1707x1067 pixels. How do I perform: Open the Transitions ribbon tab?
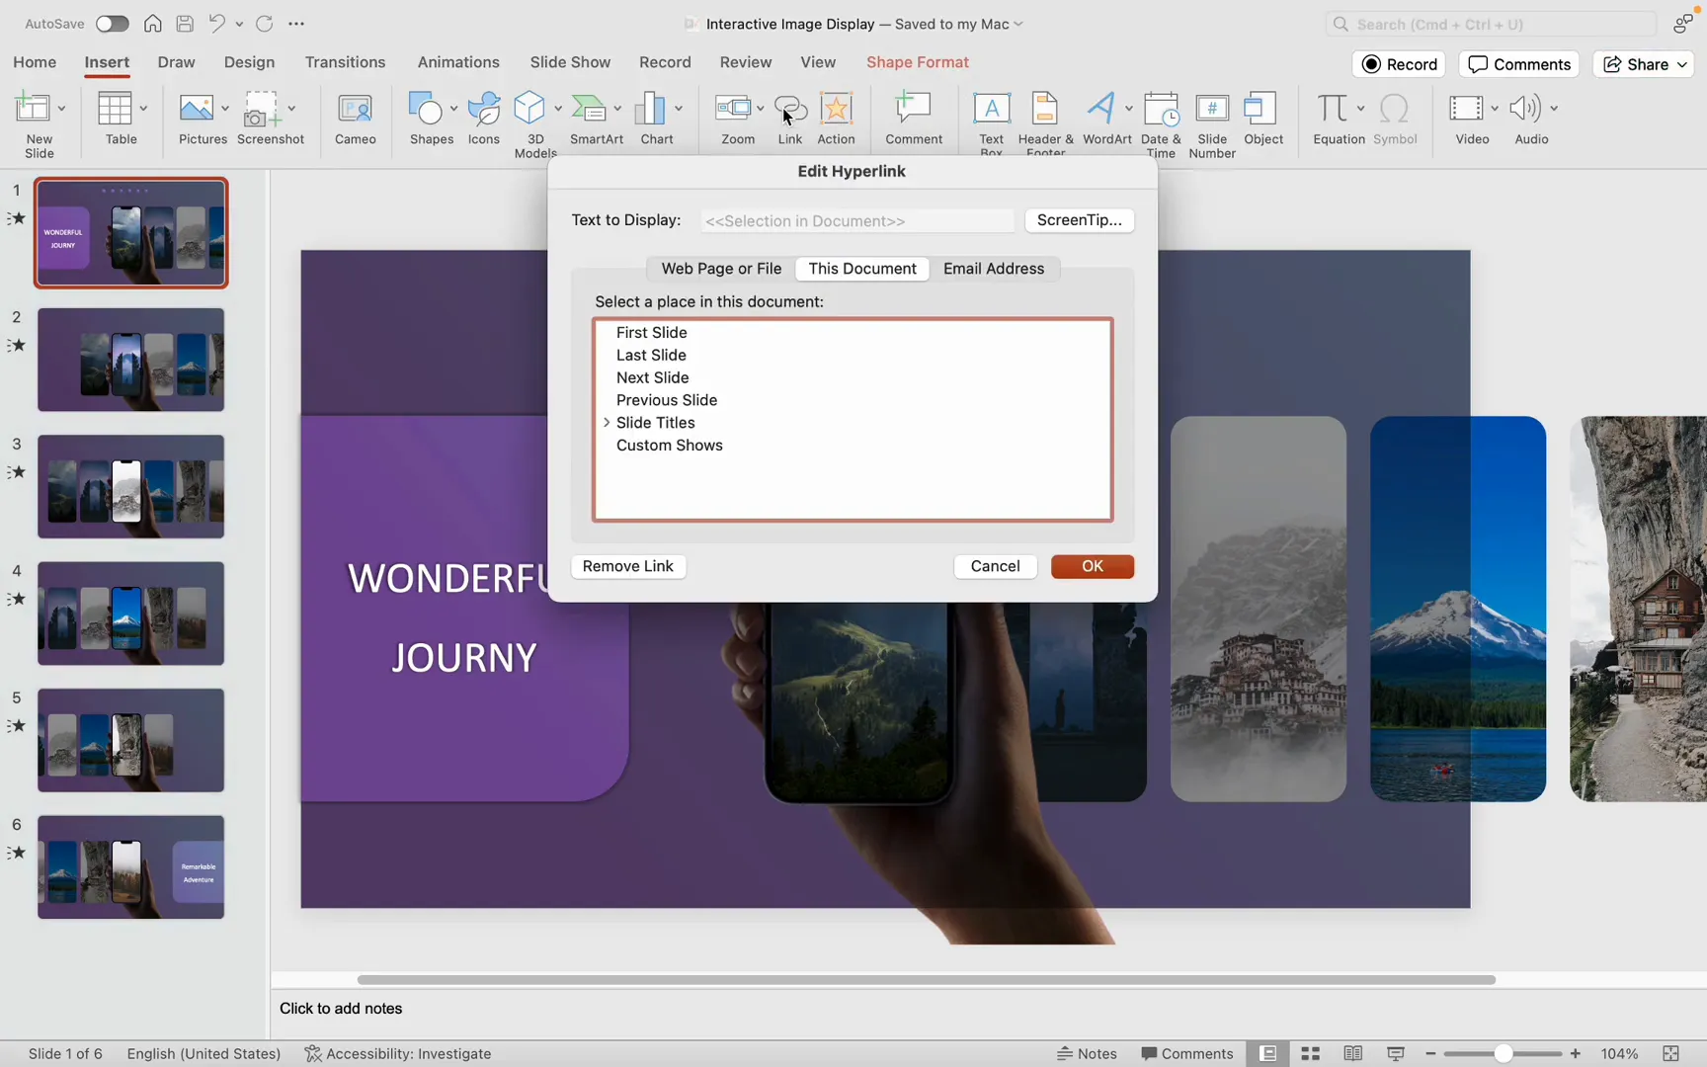pyautogui.click(x=345, y=62)
